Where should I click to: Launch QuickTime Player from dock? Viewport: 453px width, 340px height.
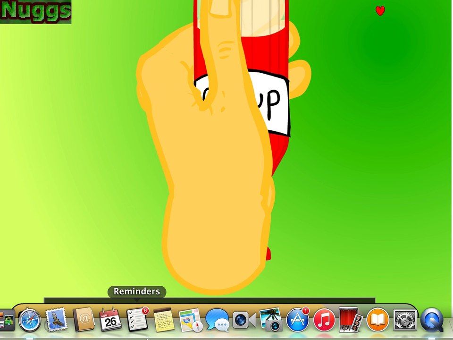click(432, 320)
